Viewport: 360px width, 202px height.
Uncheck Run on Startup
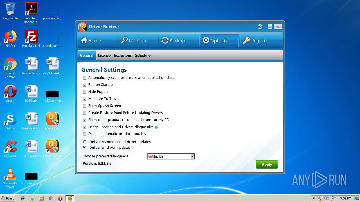(x=85, y=85)
